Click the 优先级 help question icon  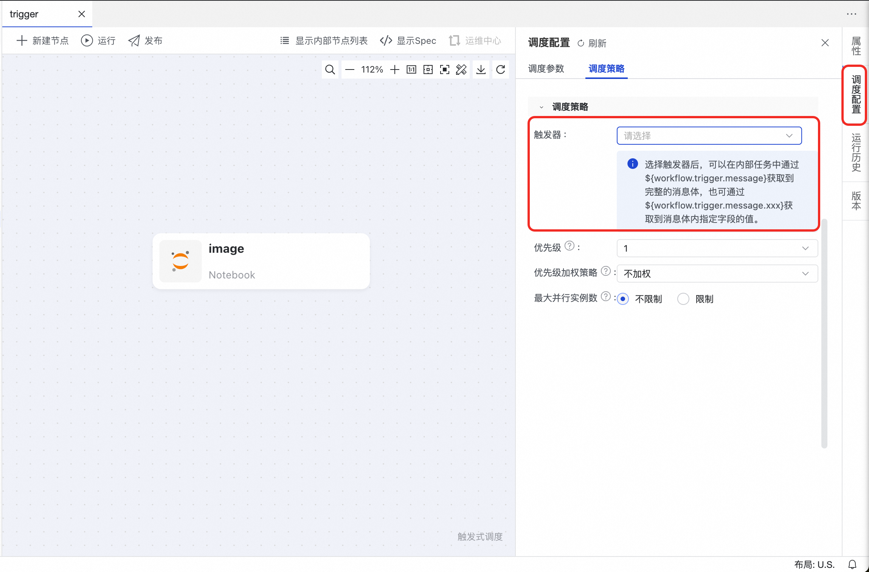pyautogui.click(x=569, y=246)
